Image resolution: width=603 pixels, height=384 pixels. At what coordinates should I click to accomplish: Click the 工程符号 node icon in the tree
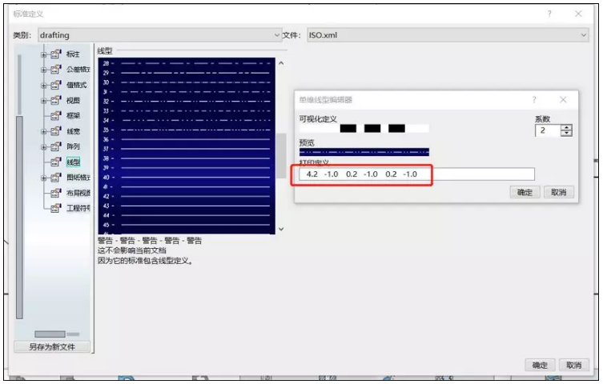[56, 208]
